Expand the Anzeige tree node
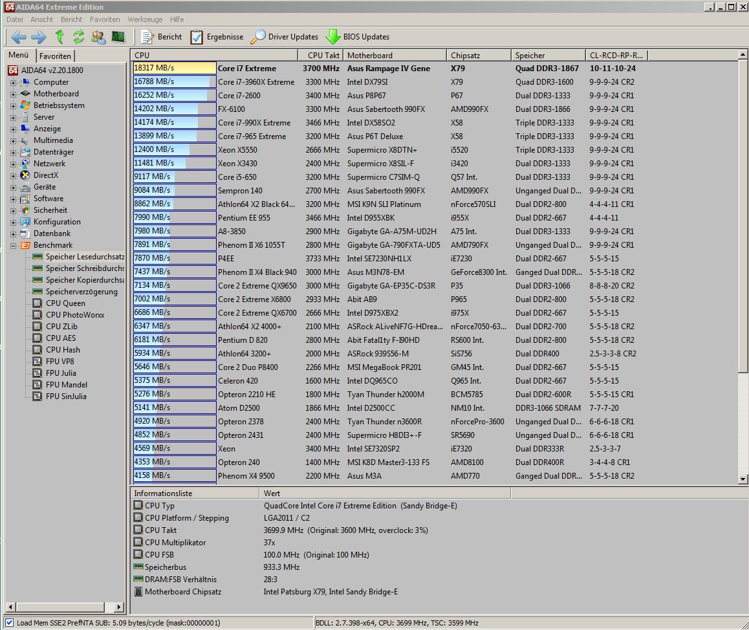The width and height of the screenshot is (749, 630). point(14,129)
